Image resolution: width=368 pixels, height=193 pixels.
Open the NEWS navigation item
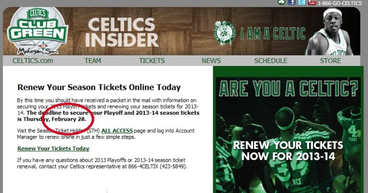pos(211,61)
